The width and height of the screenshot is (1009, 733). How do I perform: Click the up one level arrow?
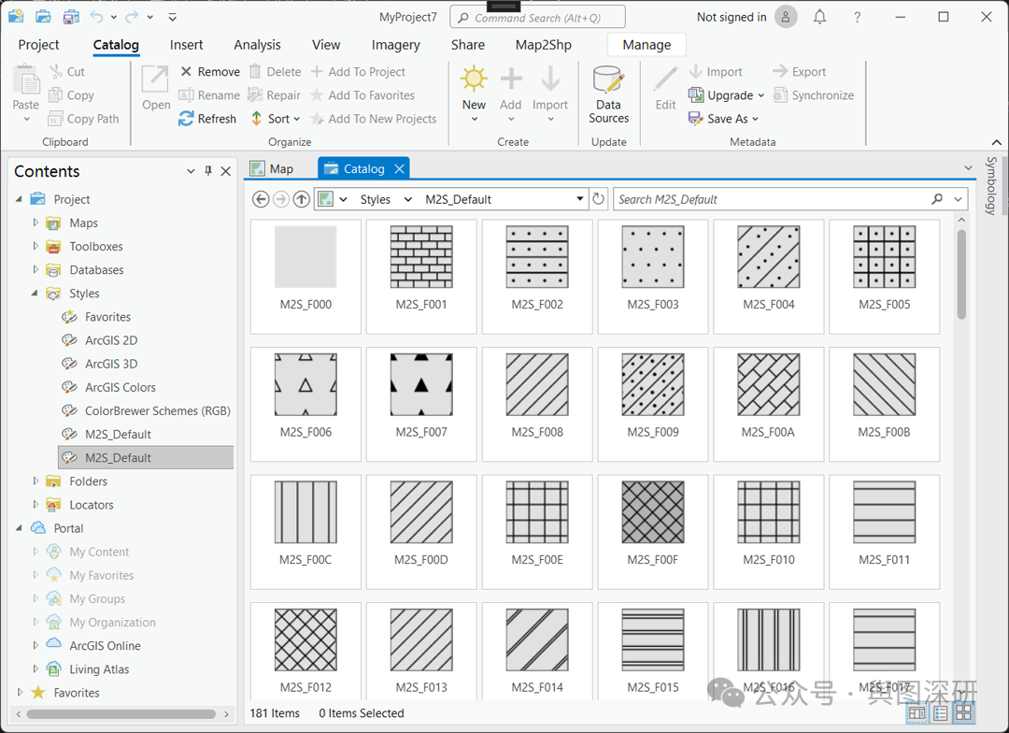coord(301,199)
